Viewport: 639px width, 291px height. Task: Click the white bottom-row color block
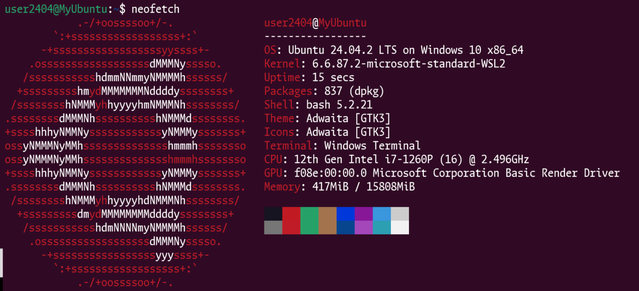(x=400, y=227)
